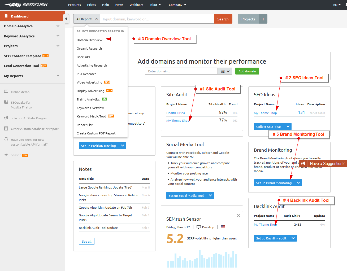Click the API format braces icon

click(x=6, y=139)
